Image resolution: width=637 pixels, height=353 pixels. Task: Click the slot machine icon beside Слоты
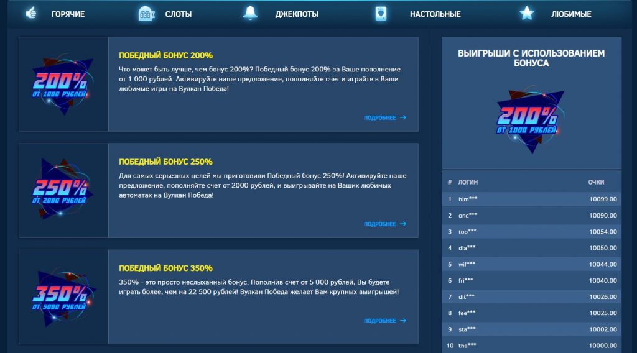(x=145, y=13)
